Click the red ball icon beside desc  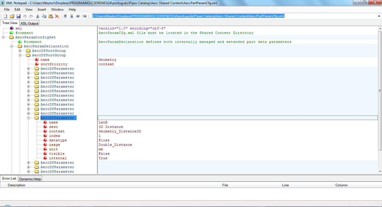pos(45,127)
